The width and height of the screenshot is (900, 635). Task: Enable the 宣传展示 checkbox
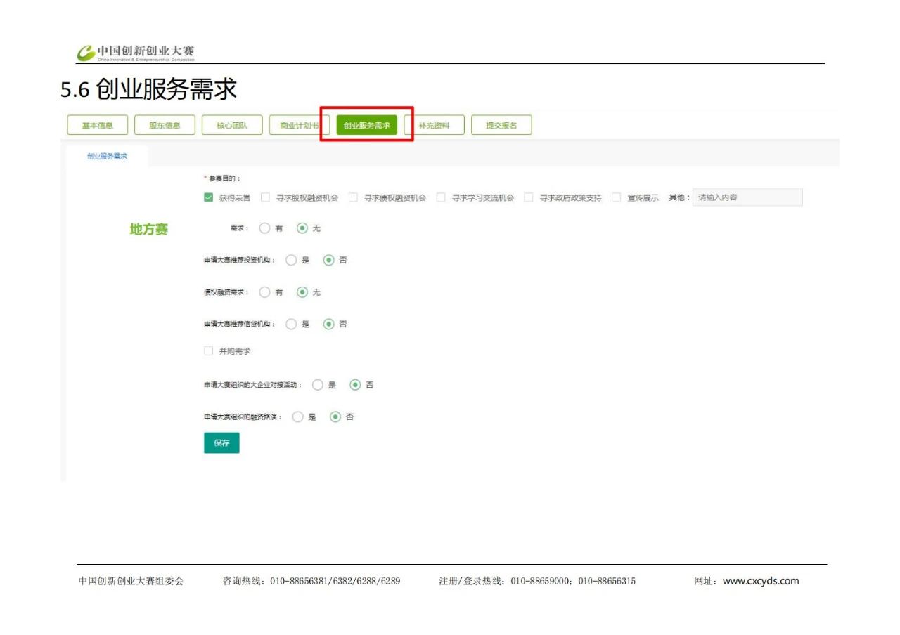point(616,197)
